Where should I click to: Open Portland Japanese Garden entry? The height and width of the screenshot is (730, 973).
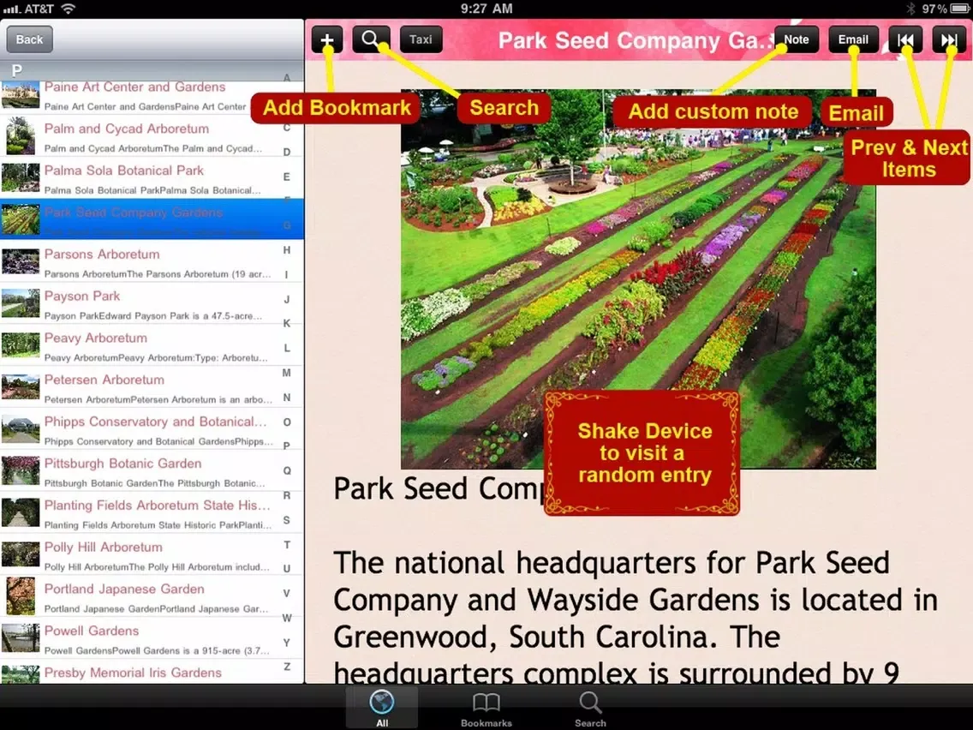point(152,596)
